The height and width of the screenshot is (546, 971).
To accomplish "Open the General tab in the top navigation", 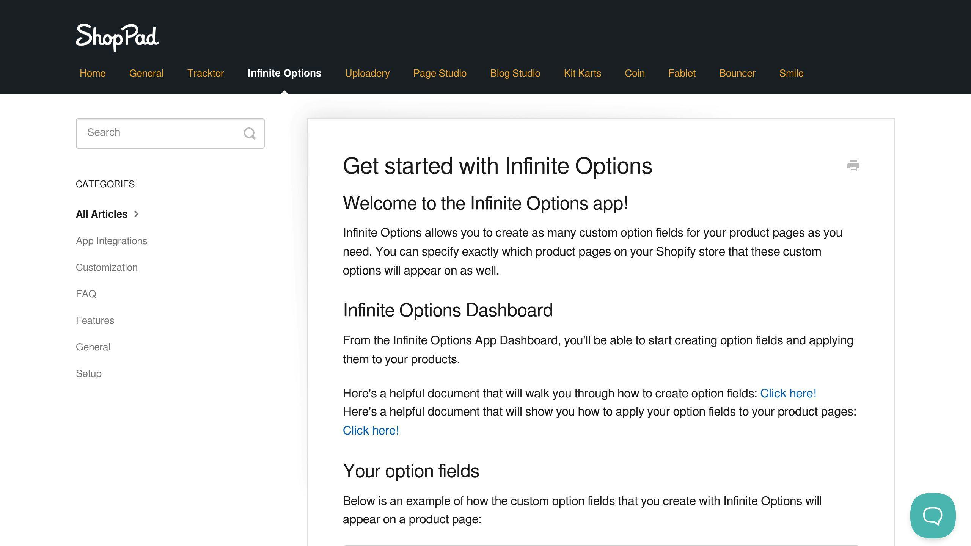I will [x=146, y=73].
